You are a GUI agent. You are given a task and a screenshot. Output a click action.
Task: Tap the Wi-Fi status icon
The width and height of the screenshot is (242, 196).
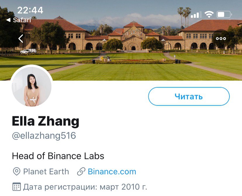209,15
